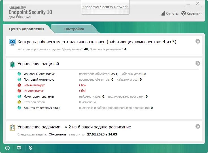
Task: Click the green status dot of Почтовый Антивирус
Action: 19,79
